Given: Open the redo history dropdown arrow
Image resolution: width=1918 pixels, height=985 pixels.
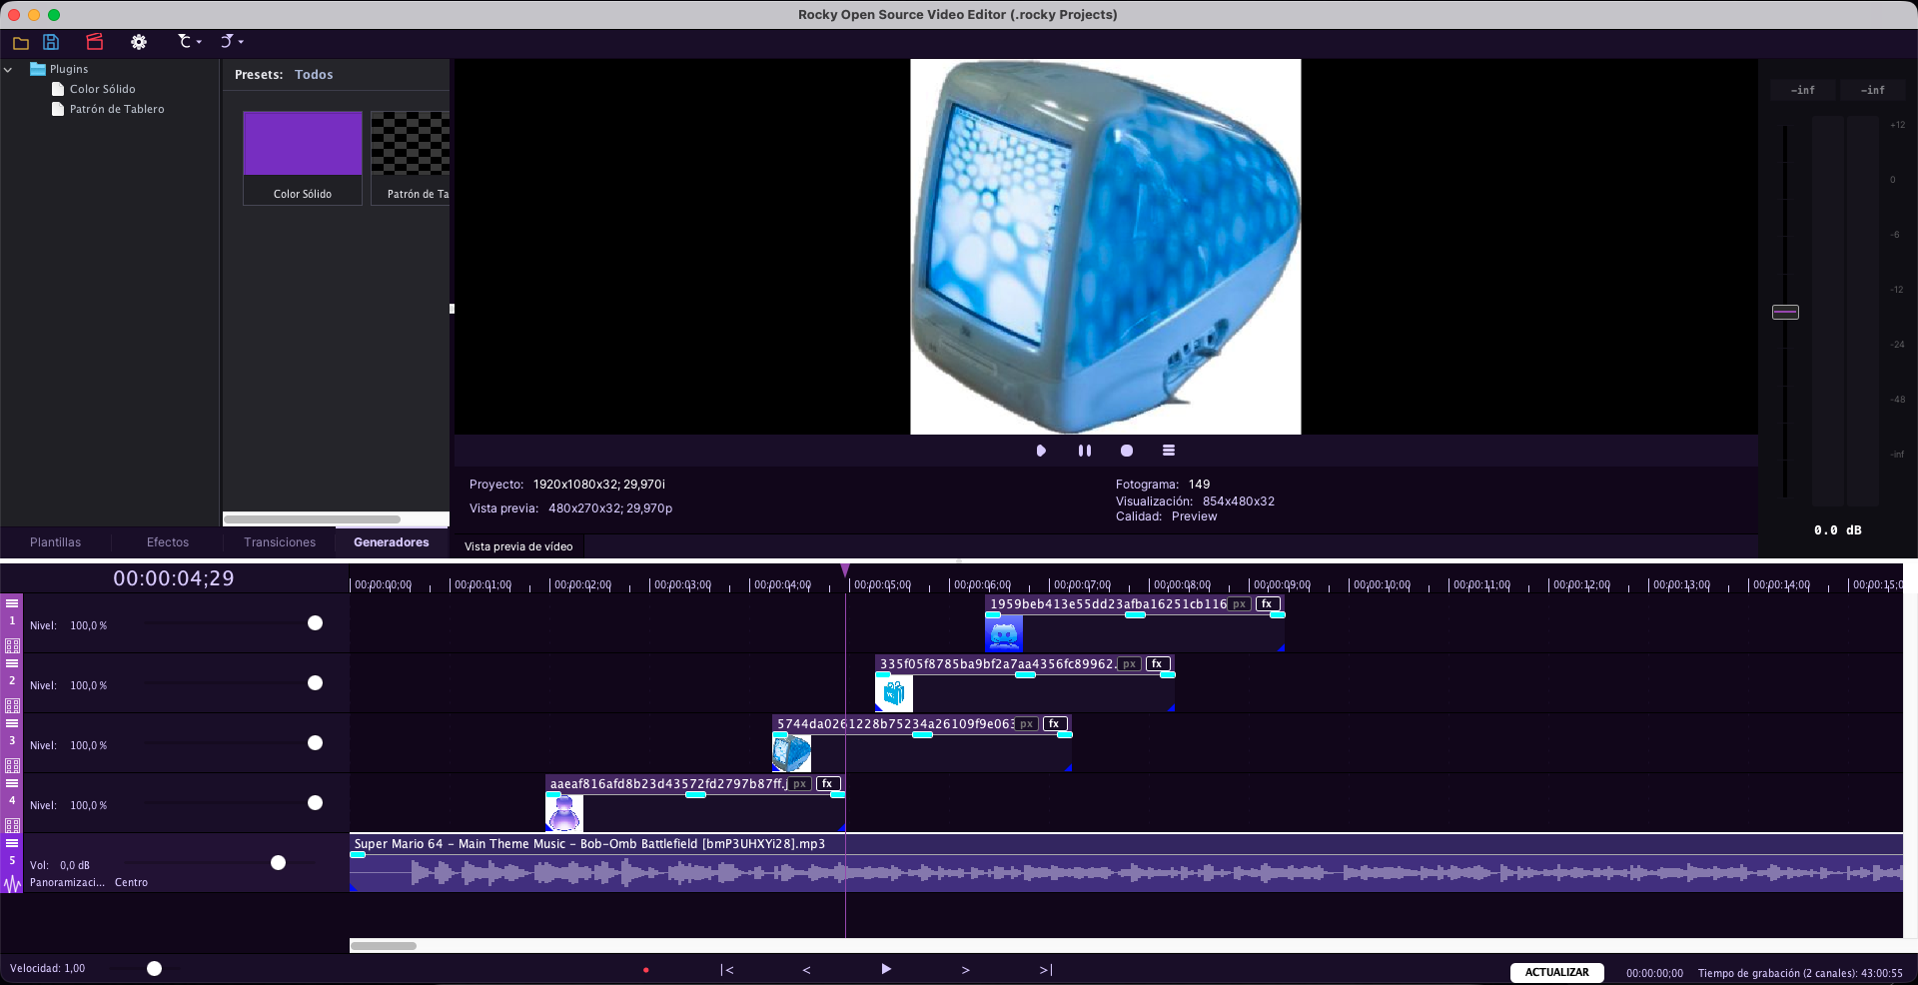Looking at the screenshot, I should click(241, 42).
